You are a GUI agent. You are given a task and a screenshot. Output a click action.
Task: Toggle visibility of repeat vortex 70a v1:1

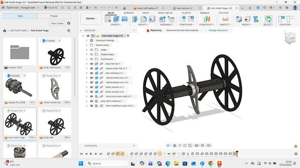tap(91, 68)
